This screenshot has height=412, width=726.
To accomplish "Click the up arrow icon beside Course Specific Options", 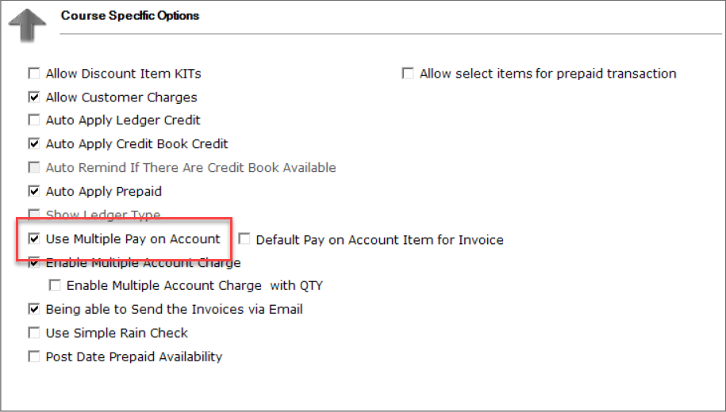I will point(27,27).
